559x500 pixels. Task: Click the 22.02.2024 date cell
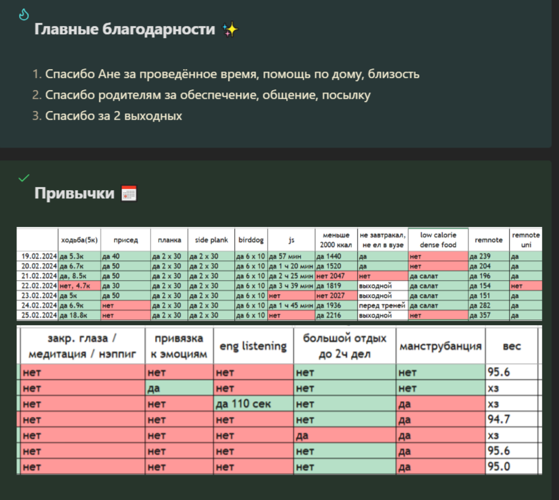pos(37,286)
